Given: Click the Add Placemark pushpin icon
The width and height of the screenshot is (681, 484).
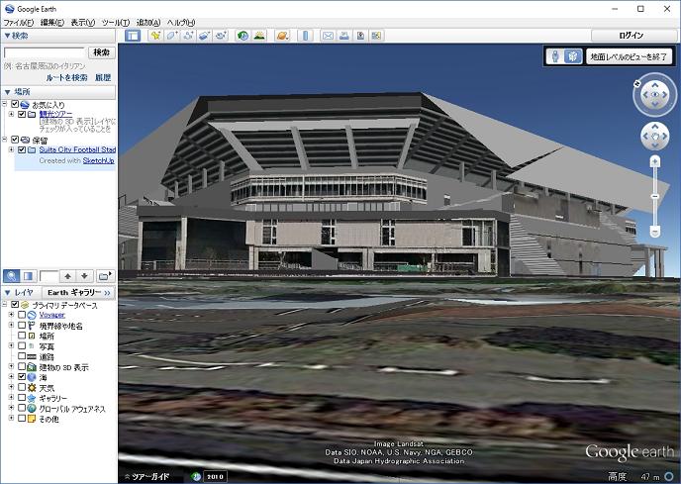Looking at the screenshot, I should (x=154, y=36).
